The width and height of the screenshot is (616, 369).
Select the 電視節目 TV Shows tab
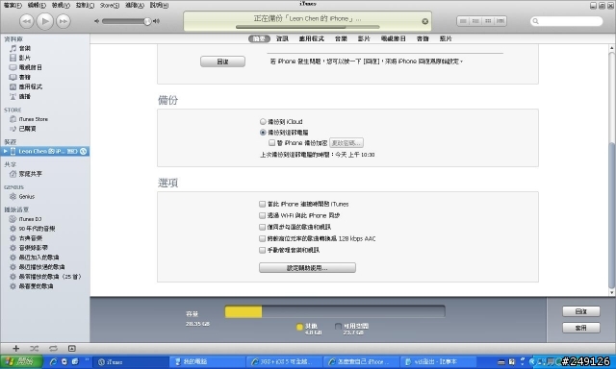[394, 38]
